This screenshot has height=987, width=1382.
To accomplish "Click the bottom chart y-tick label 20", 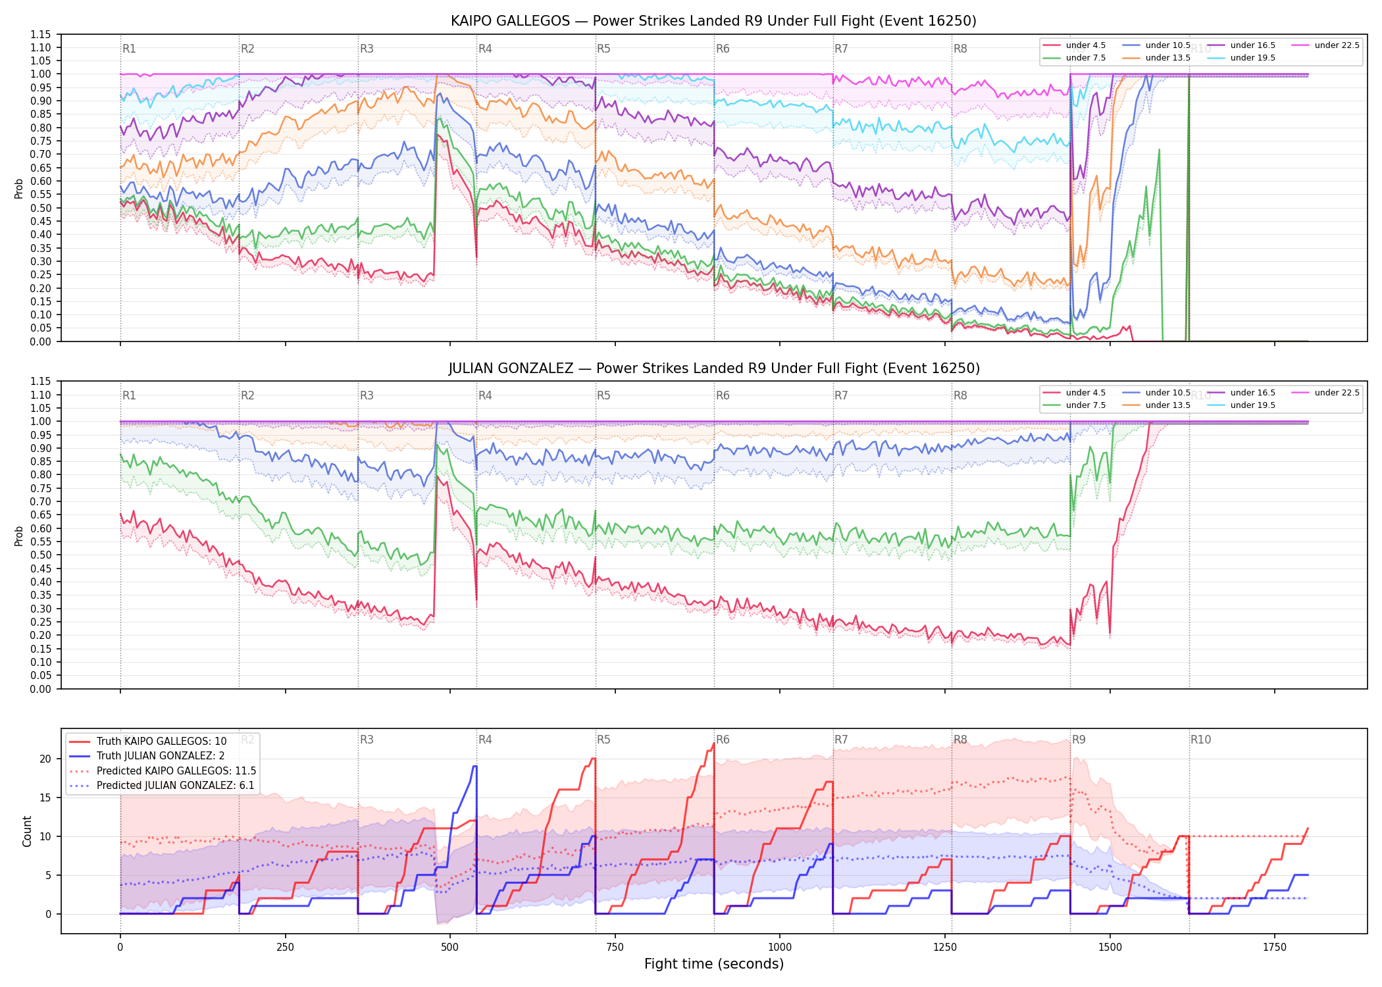I will [x=45, y=759].
